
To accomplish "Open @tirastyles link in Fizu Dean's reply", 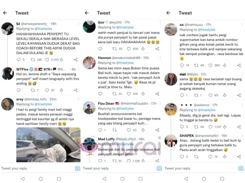I will [x=125, y=109].
